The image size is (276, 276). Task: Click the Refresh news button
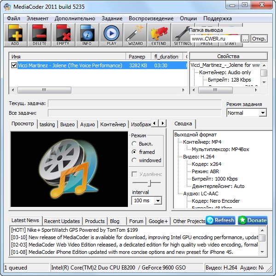point(220,220)
